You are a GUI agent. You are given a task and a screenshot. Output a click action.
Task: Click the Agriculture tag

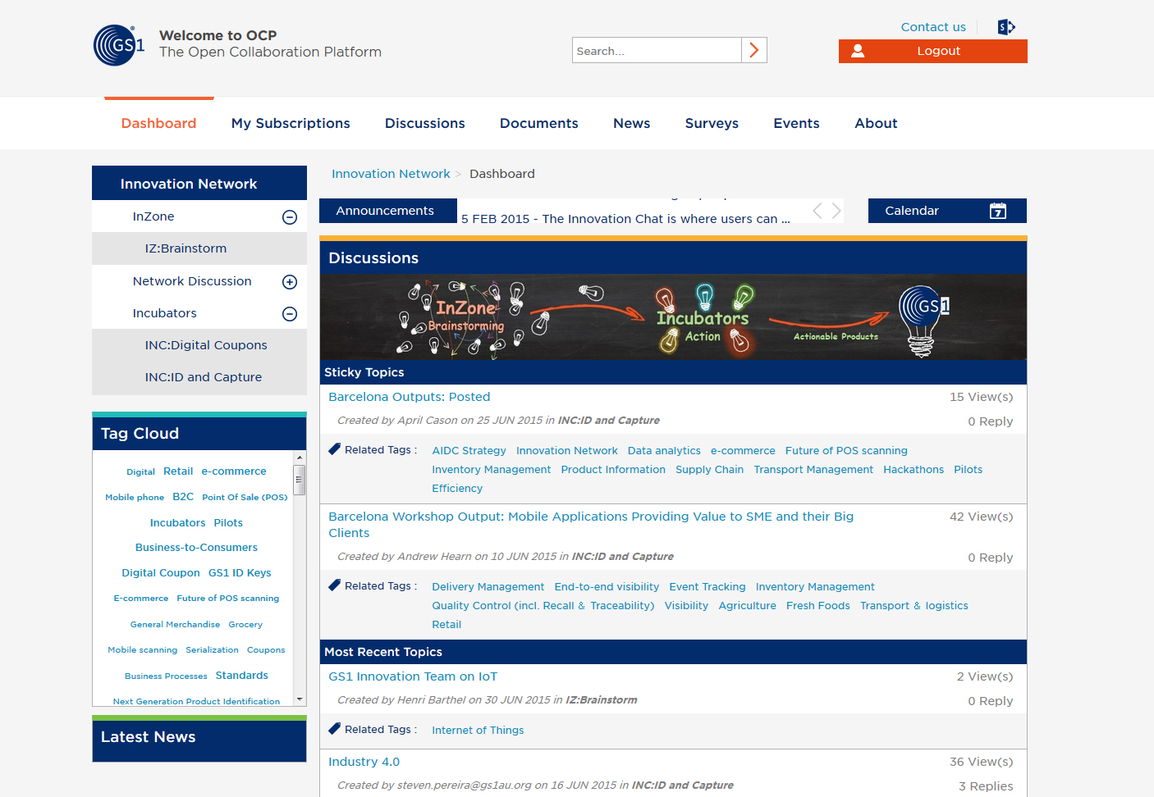[x=748, y=606]
